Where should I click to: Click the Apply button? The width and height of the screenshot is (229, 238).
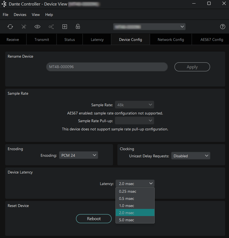(192, 67)
